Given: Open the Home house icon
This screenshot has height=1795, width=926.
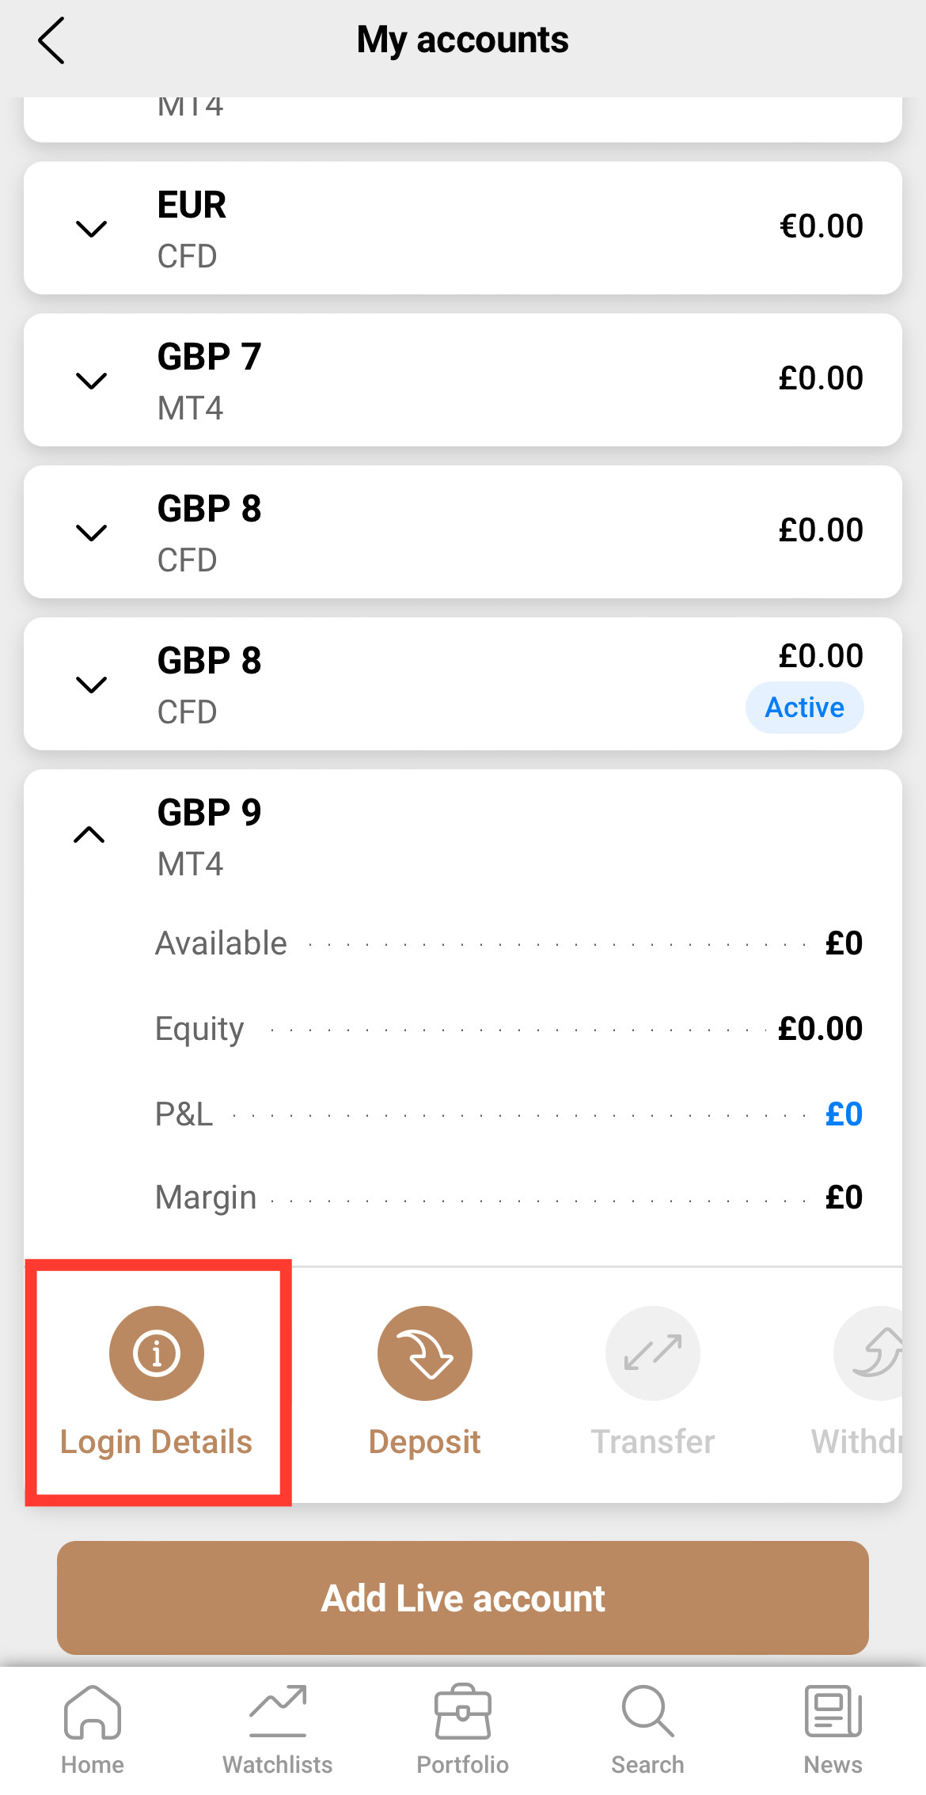Looking at the screenshot, I should (93, 1713).
